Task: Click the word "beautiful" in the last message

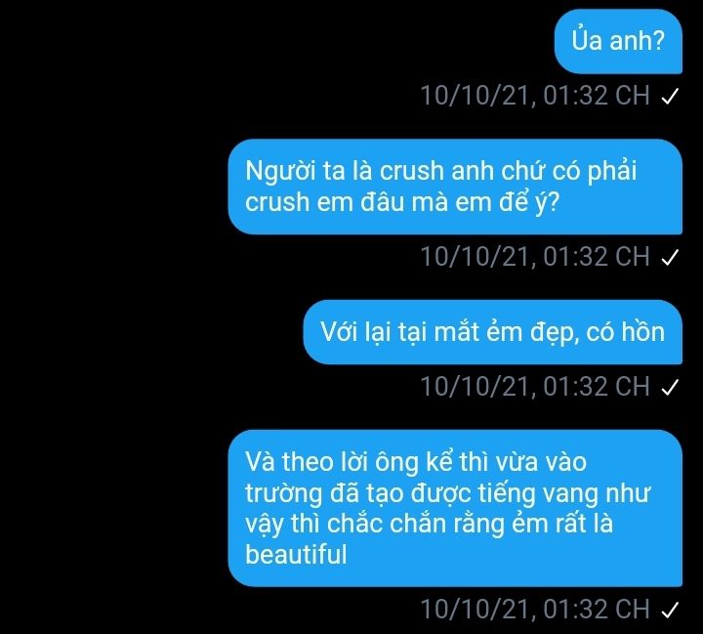Action: 296,554
